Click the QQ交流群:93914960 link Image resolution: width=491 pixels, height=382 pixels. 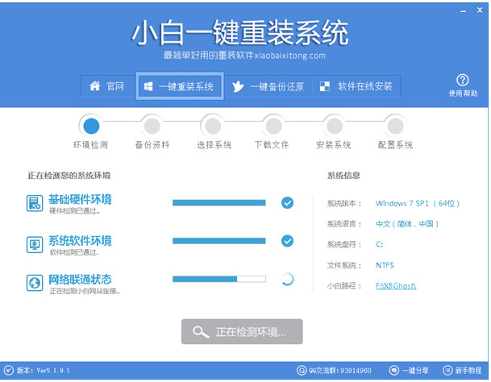tap(340, 371)
